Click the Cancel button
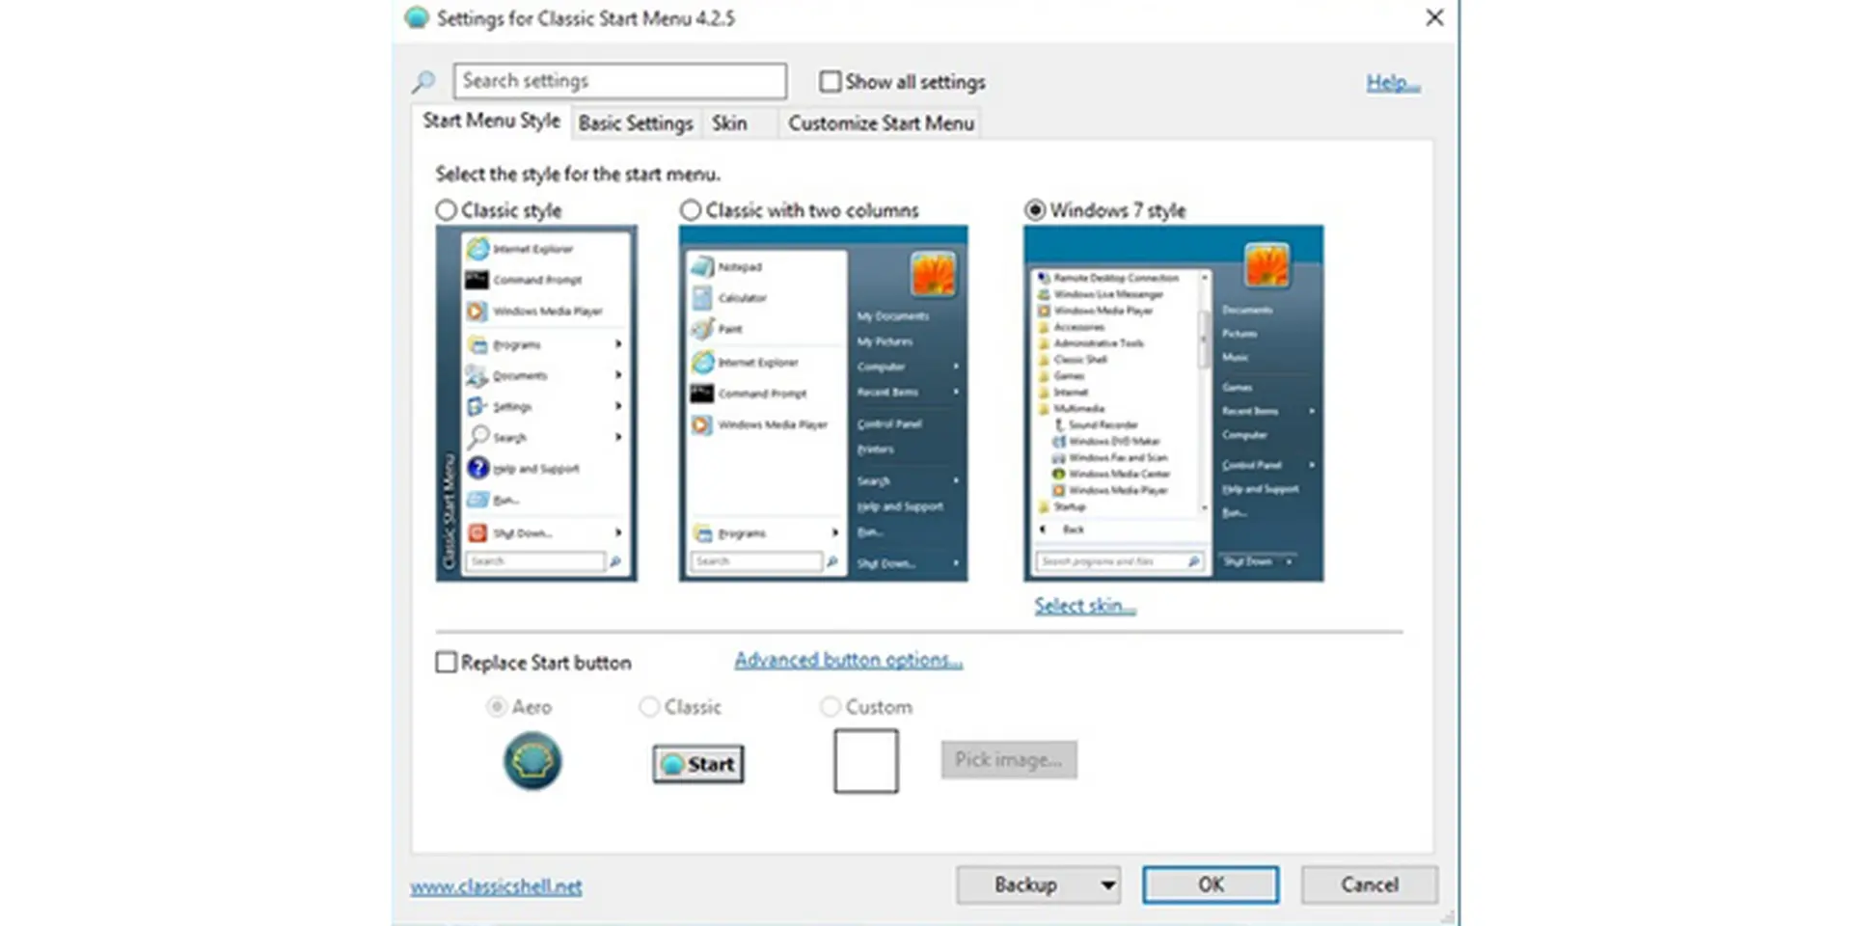The height and width of the screenshot is (926, 1852). [1369, 885]
